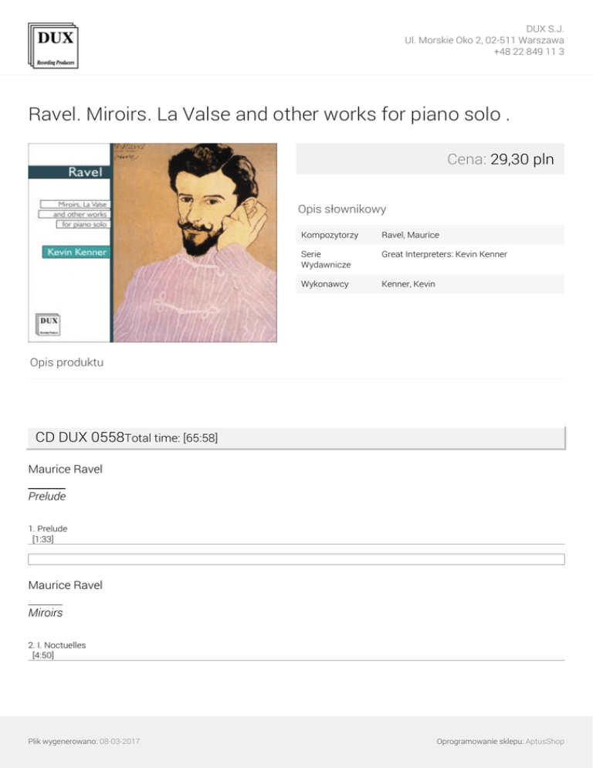Image resolution: width=593 pixels, height=768 pixels.
Task: Click the DUX Recording Producers logo
Action: pos(53,46)
